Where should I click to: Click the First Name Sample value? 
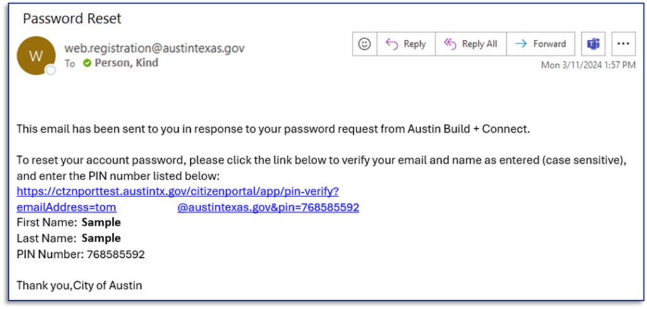click(101, 222)
